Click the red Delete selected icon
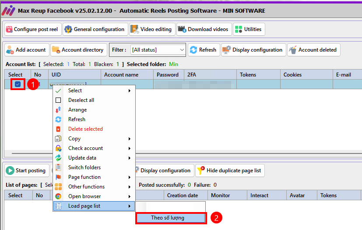The width and height of the screenshot is (362, 230). coord(58,129)
